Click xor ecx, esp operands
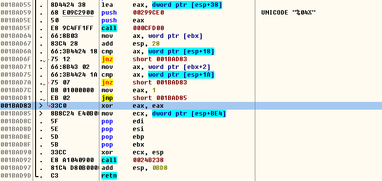The width and height of the screenshot is (382, 181). [x=148, y=152]
